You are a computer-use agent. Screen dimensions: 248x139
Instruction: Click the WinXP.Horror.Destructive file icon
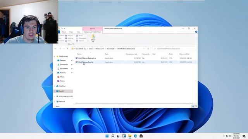[77, 58]
